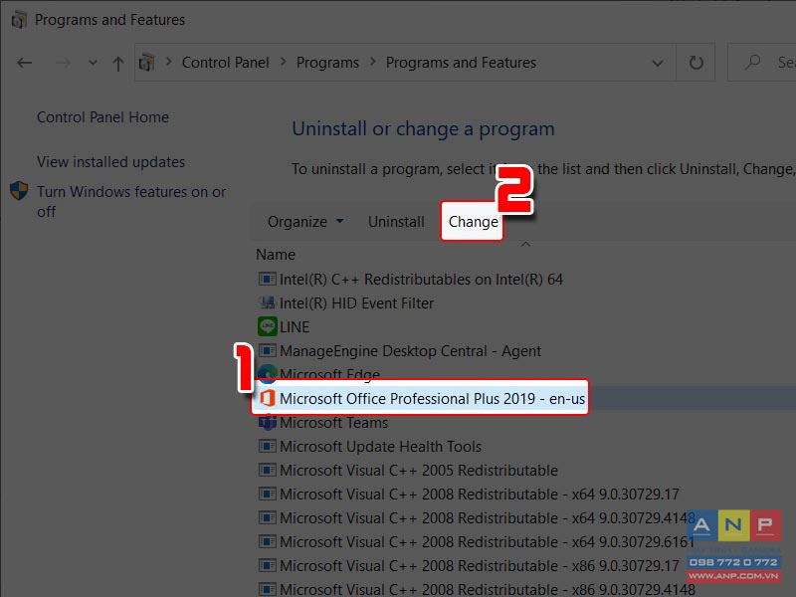Select Visual C++ 2008 x64 9.0.30729.4148

487,517
